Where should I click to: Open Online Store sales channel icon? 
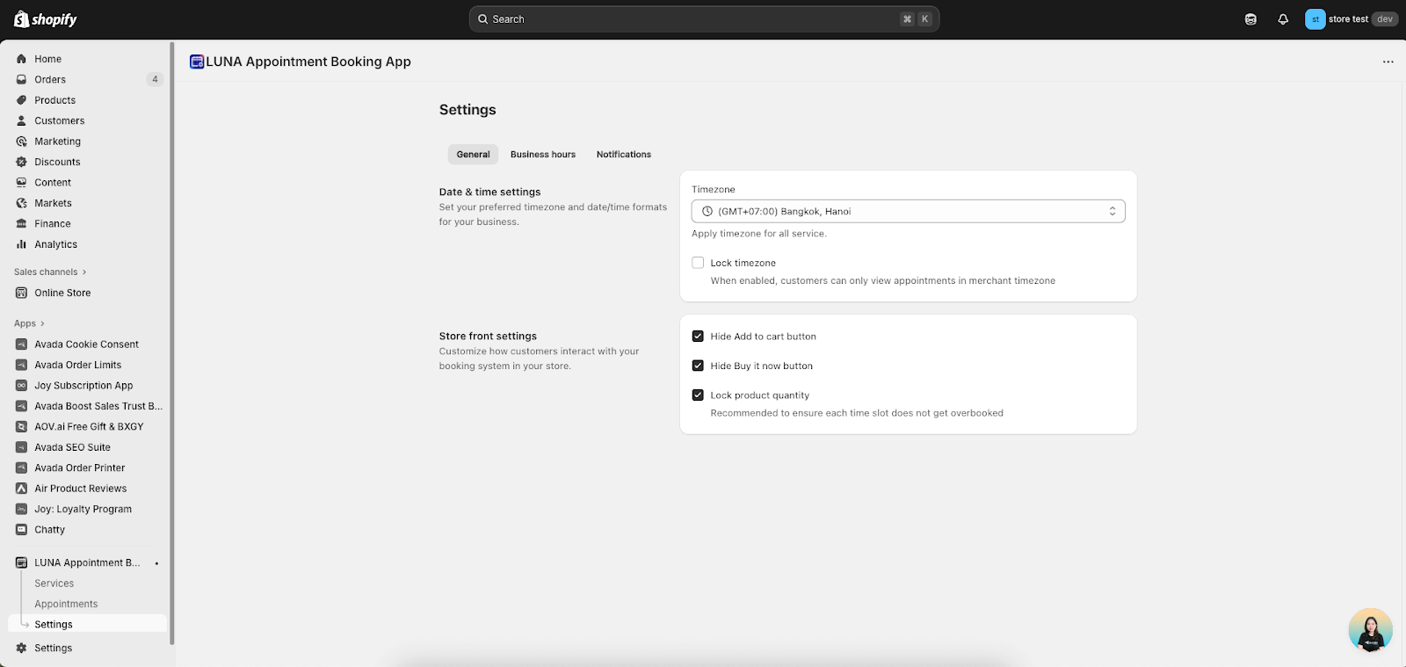point(22,293)
